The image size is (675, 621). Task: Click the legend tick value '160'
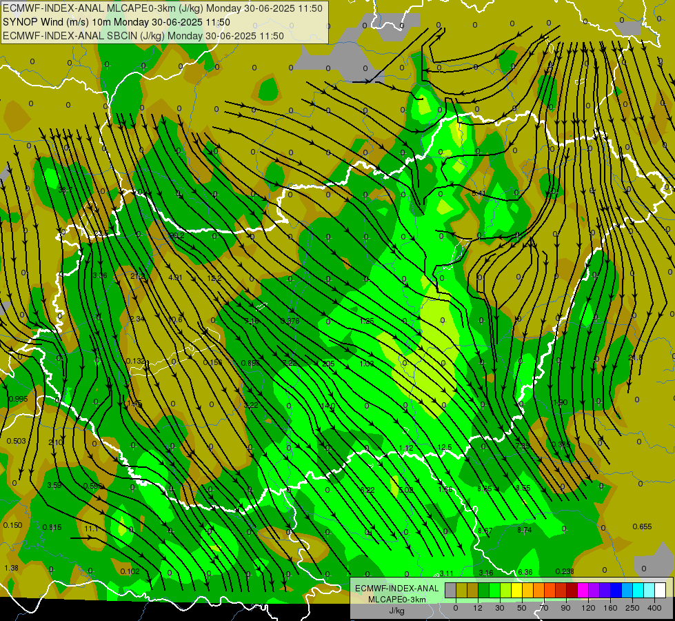[610, 608]
